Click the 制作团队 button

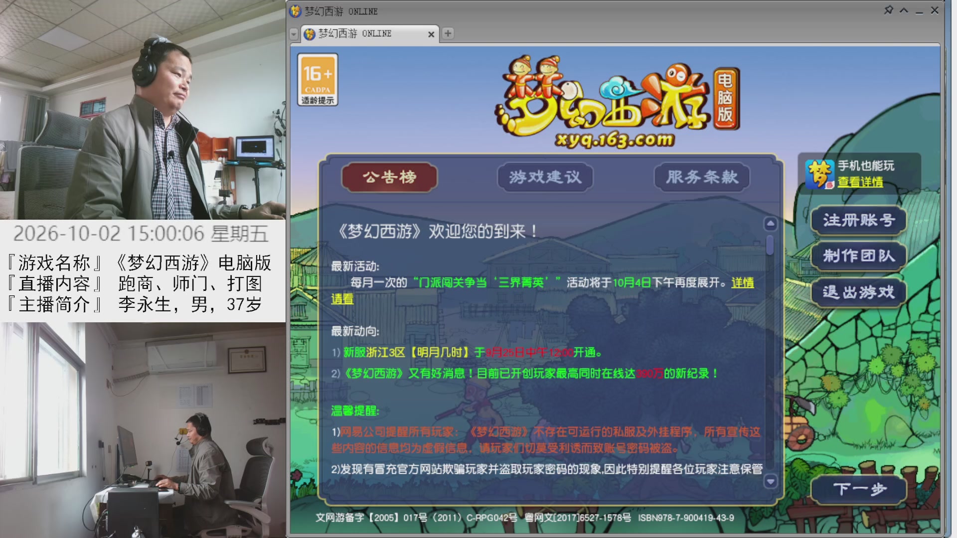coord(858,256)
